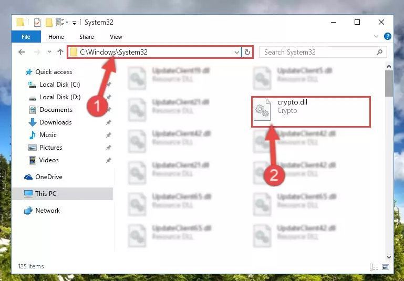Open the recent locations dropdown
The image size is (404, 281).
(x=49, y=52)
